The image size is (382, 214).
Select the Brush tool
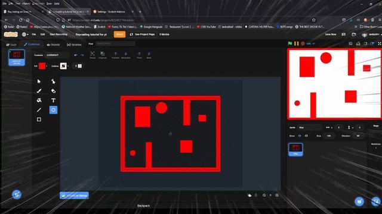(x=39, y=91)
